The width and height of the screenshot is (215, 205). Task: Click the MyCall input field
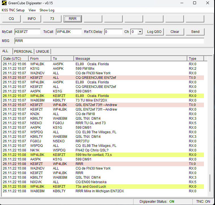point(27,32)
